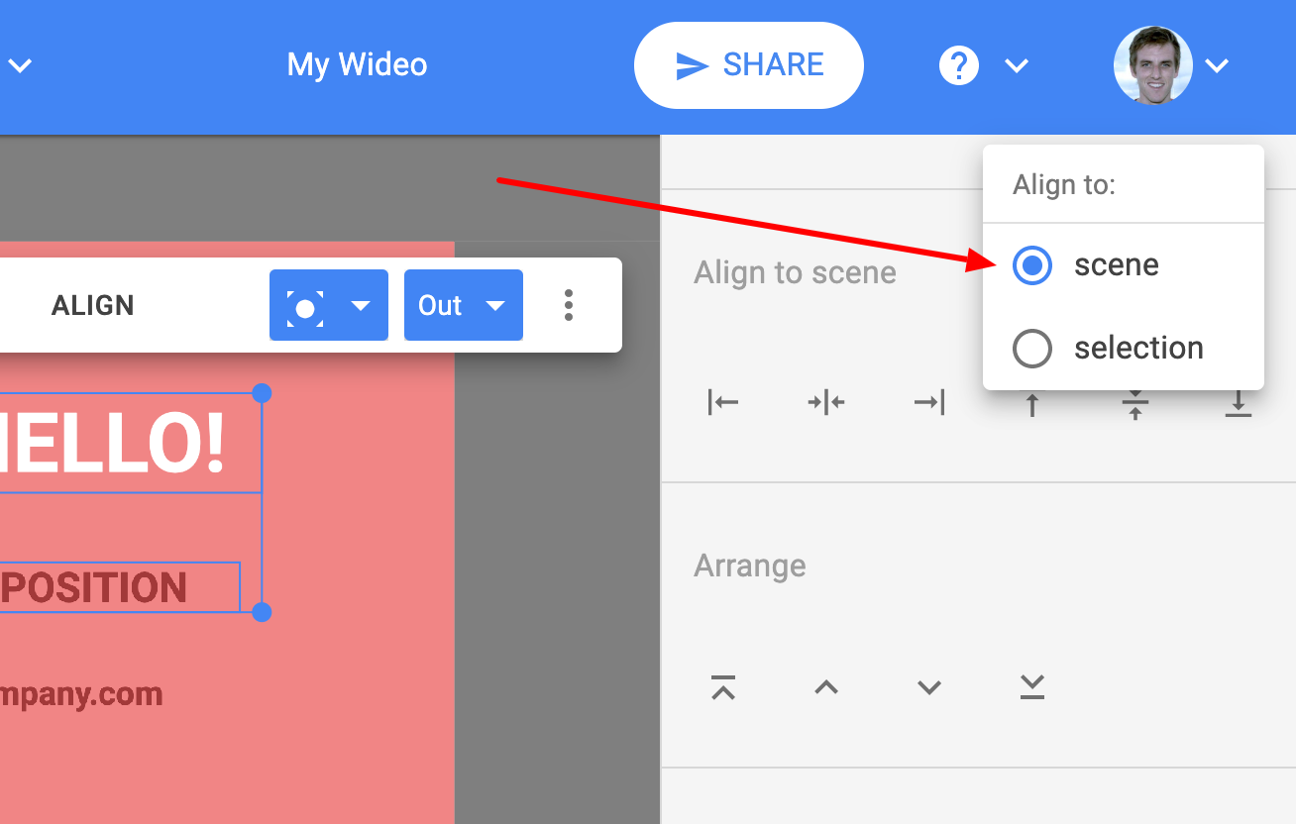Open the three-dot overflow menu
The image size is (1296, 824).
569,305
